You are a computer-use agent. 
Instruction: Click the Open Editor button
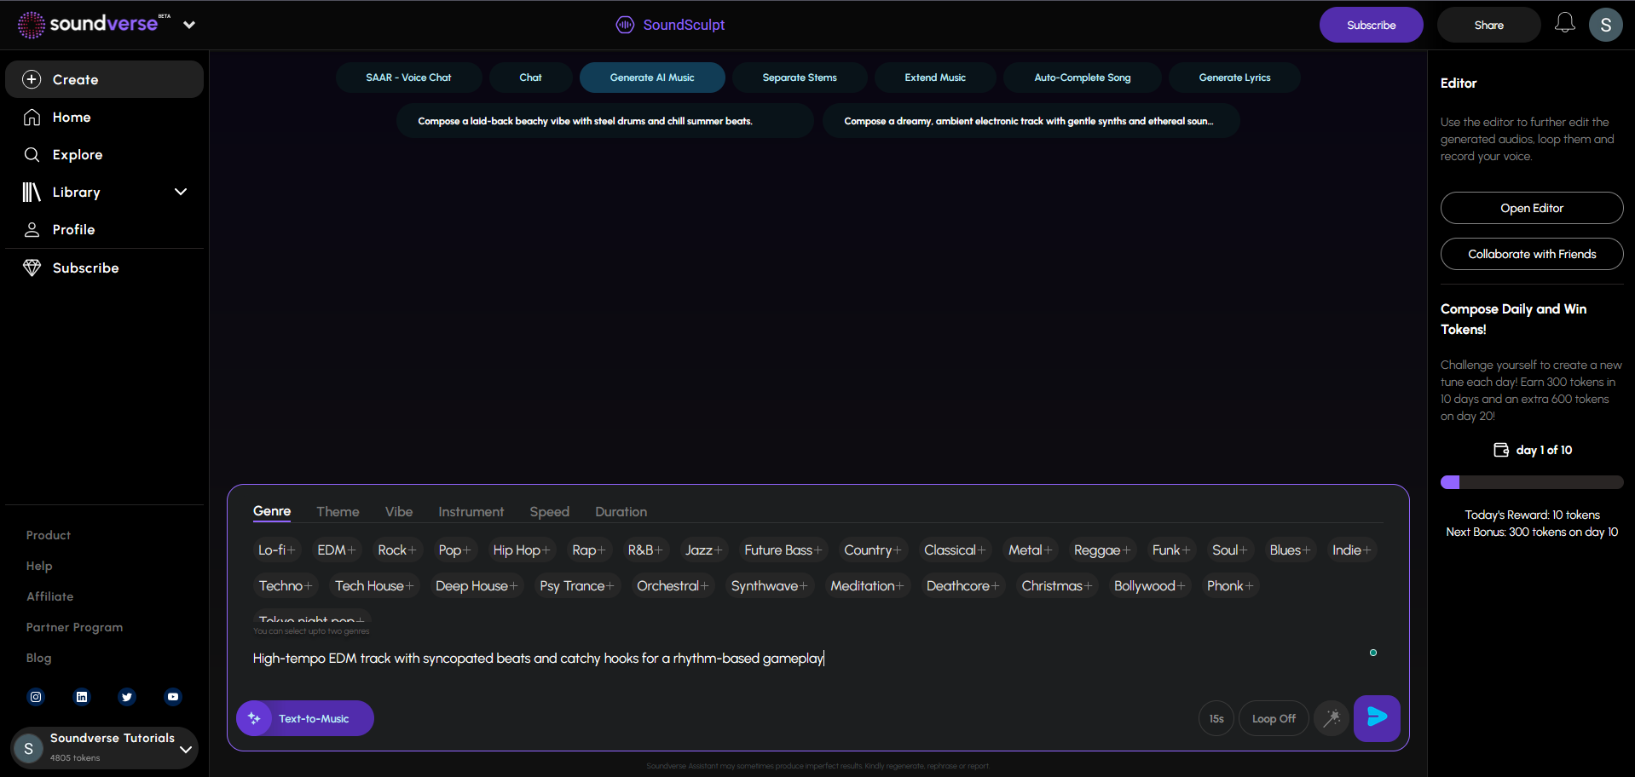[1532, 208]
